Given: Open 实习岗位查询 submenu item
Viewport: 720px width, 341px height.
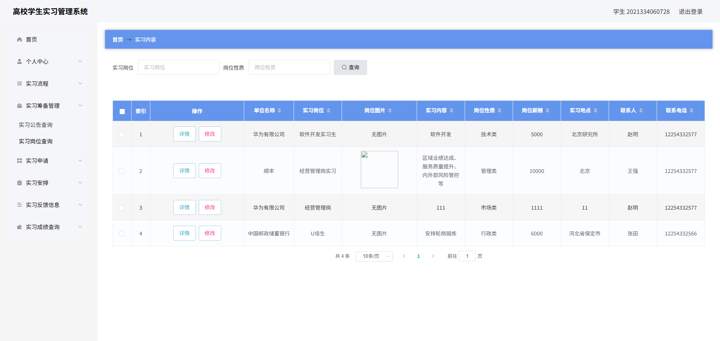Looking at the screenshot, I should pos(36,141).
